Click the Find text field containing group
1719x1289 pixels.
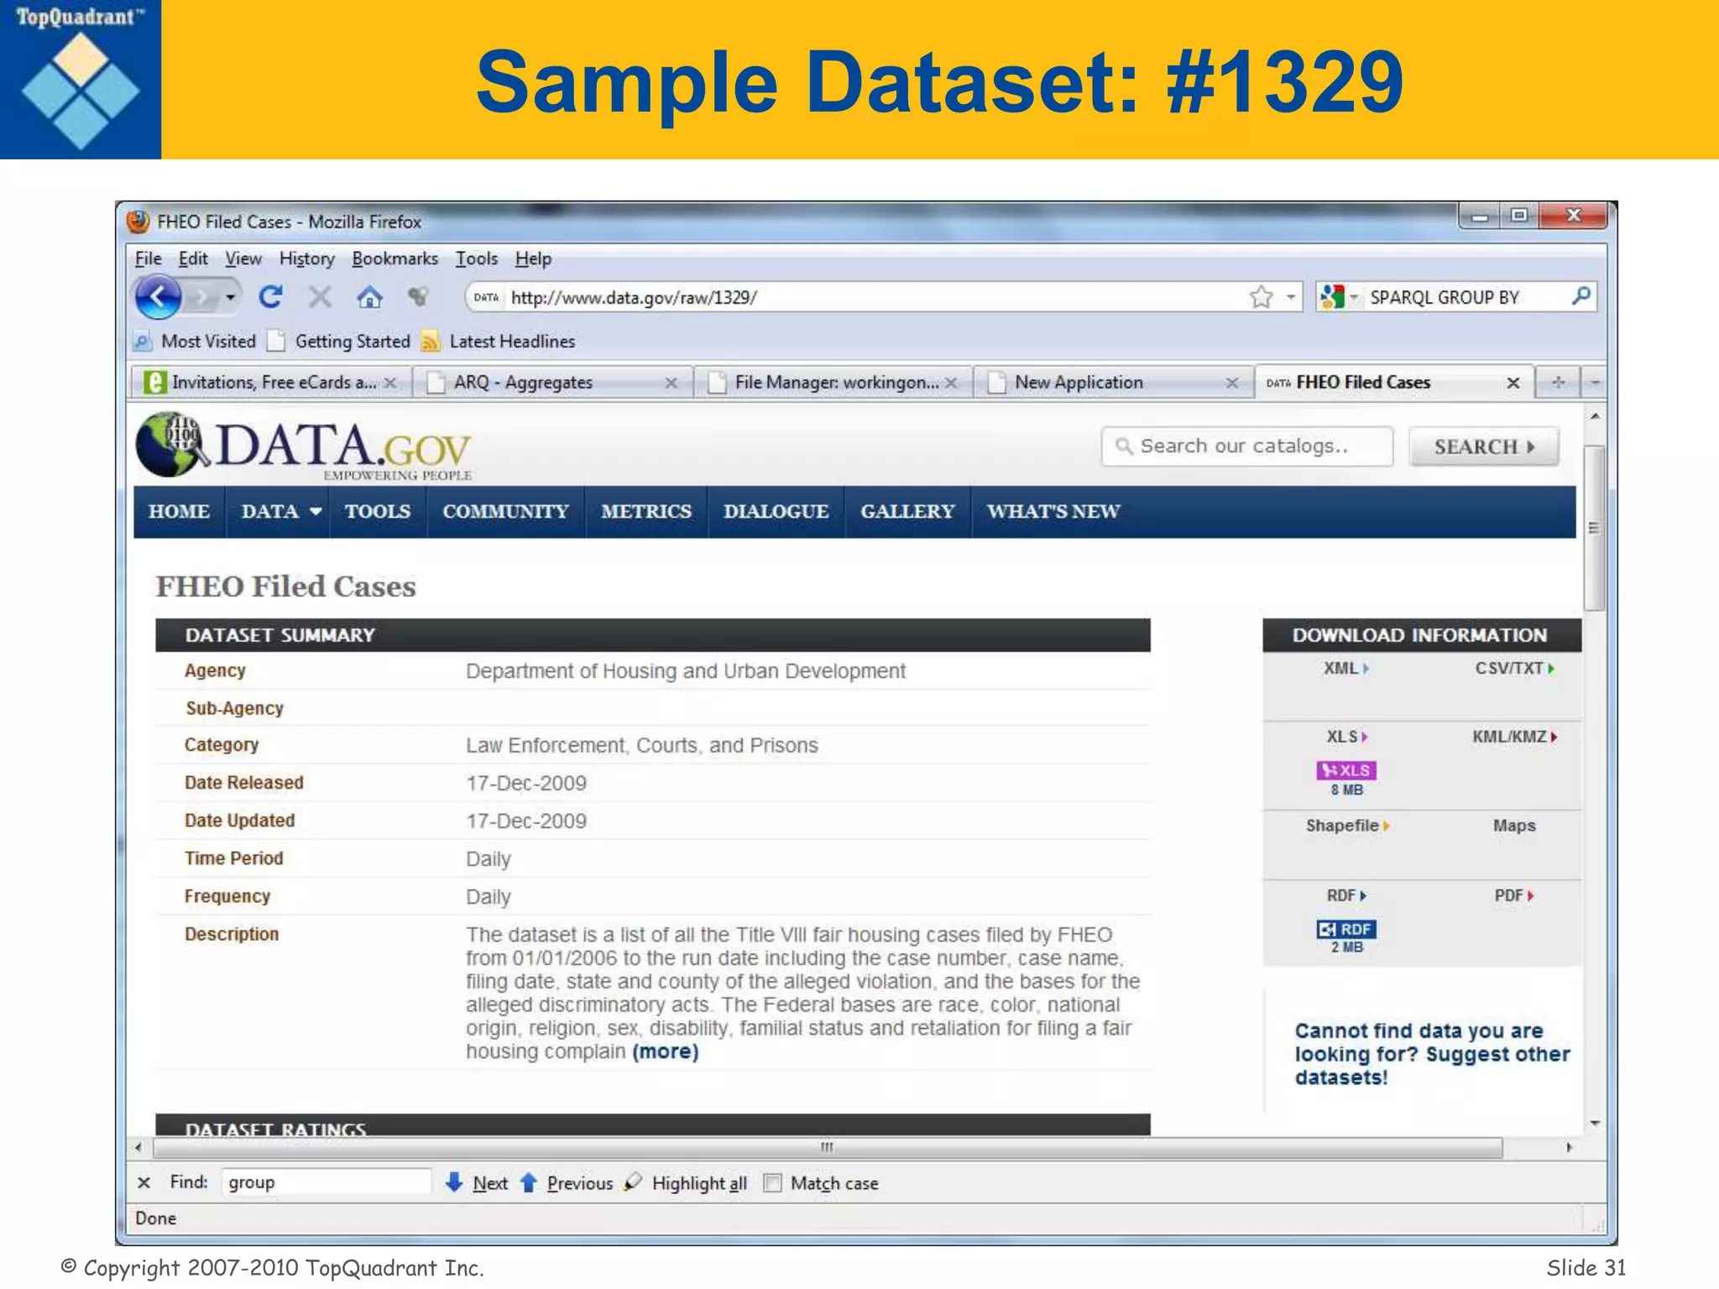pos(326,1182)
